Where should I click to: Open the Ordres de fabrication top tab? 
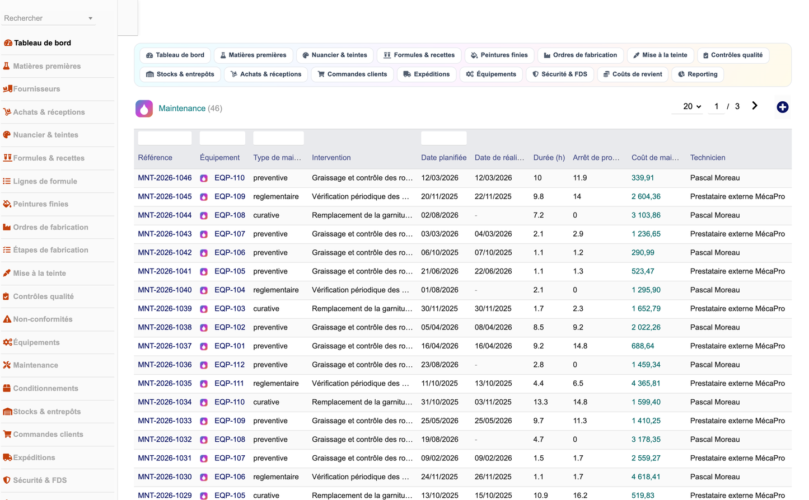click(581, 55)
